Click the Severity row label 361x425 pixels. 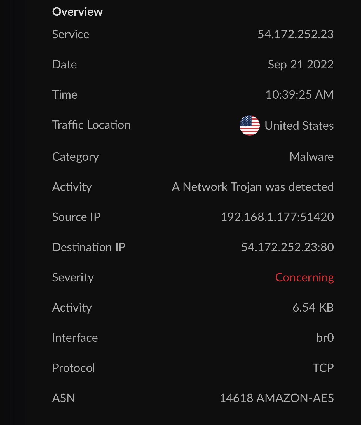[73, 277]
